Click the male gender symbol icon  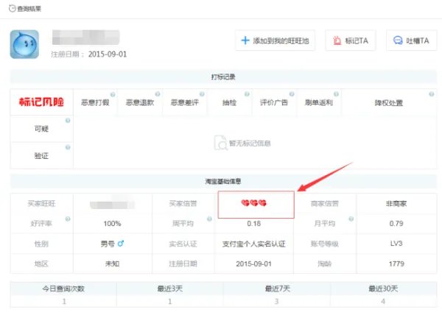click(x=121, y=243)
